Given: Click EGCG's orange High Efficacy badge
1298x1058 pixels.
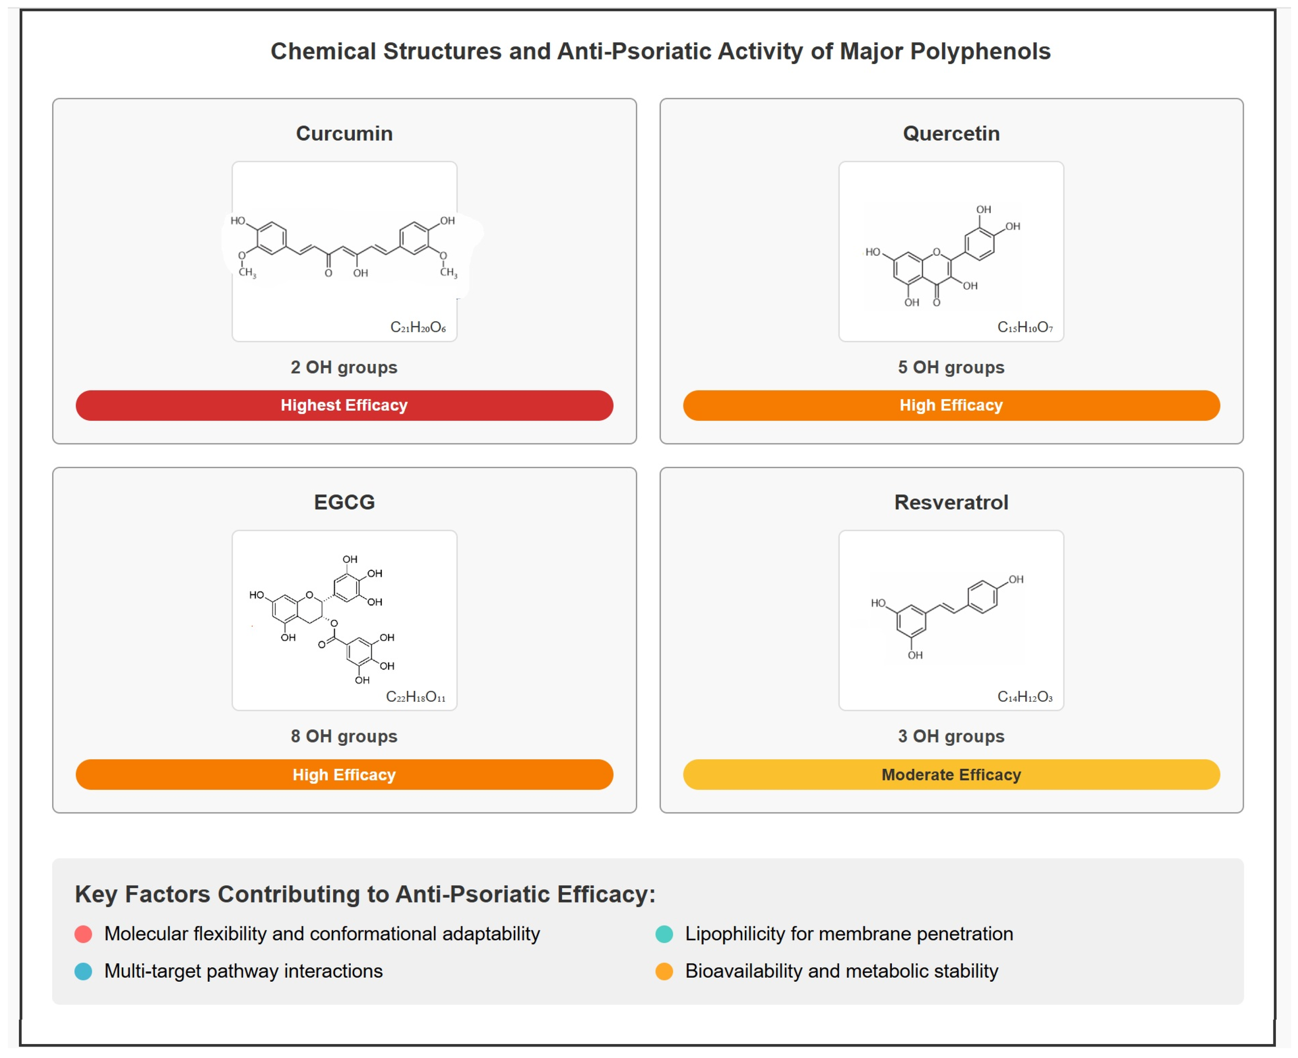Looking at the screenshot, I should click(344, 774).
